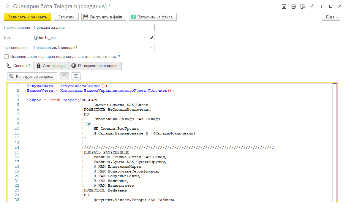Open the three-dot options menu
The width and height of the screenshot is (346, 209).
[321, 7]
